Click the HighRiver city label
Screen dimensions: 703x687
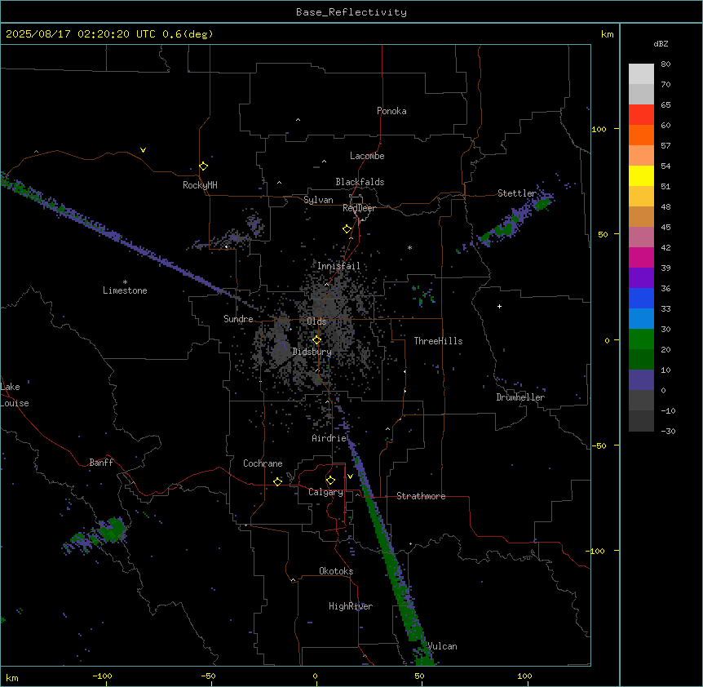[x=351, y=606]
